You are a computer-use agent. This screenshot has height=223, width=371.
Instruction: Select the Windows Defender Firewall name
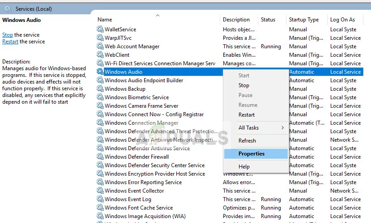(137, 157)
